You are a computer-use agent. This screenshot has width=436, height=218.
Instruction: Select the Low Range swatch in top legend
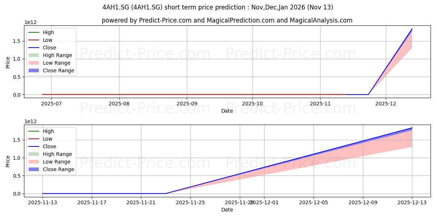(x=35, y=63)
